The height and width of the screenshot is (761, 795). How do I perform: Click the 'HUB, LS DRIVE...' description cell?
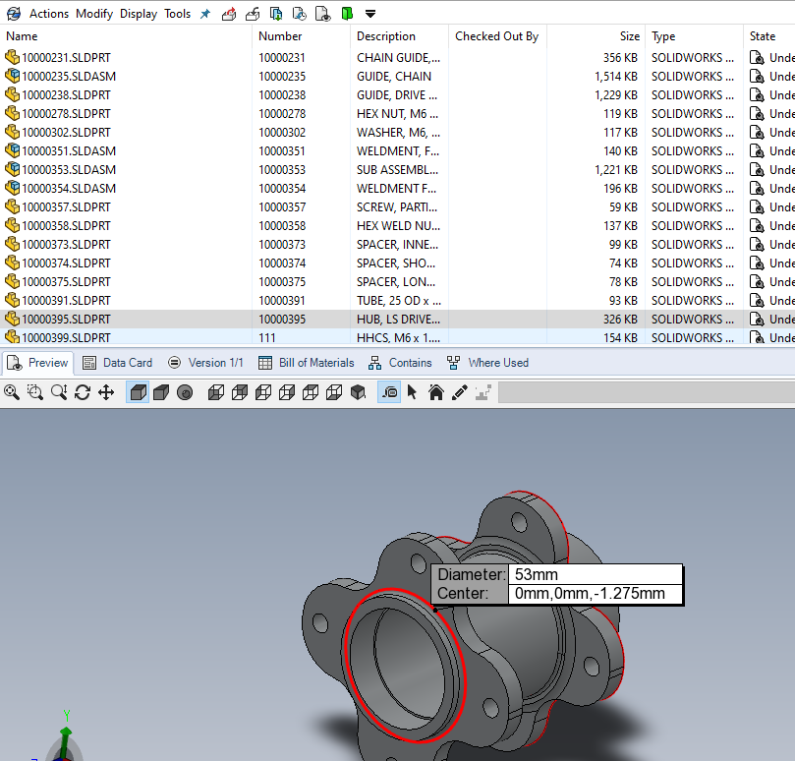398,320
